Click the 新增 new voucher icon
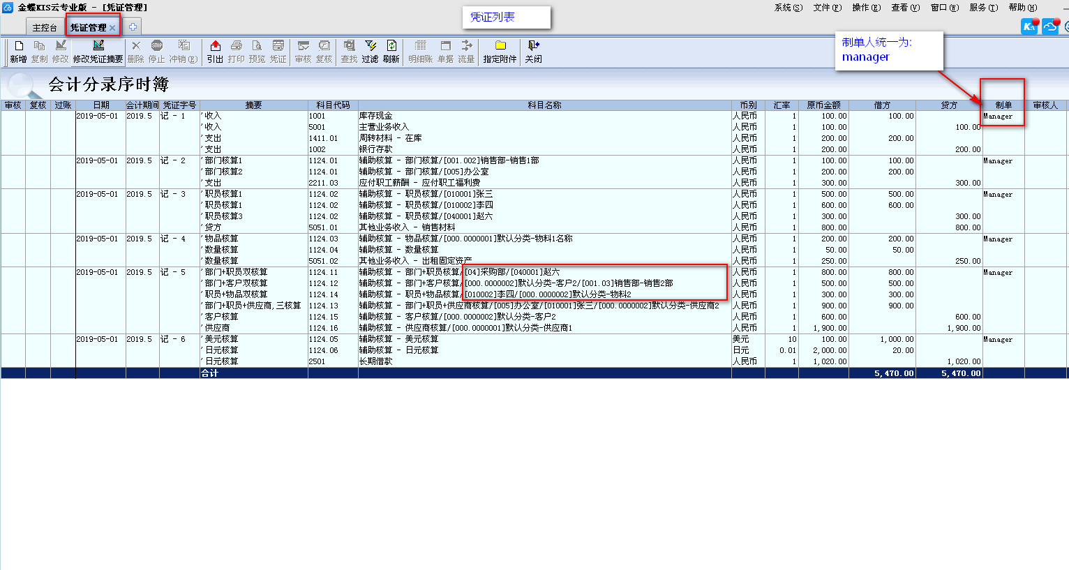 [x=19, y=46]
